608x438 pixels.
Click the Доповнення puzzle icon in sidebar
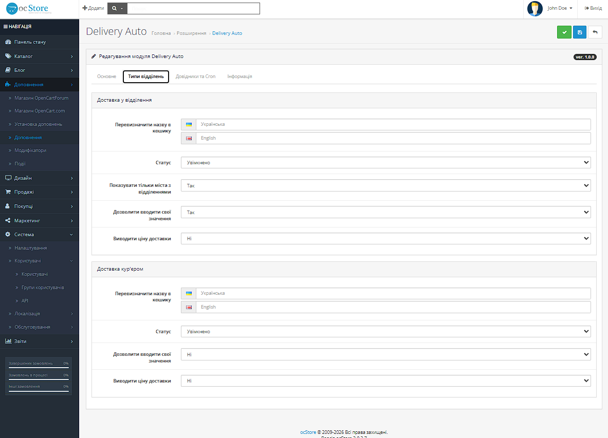pos(8,84)
